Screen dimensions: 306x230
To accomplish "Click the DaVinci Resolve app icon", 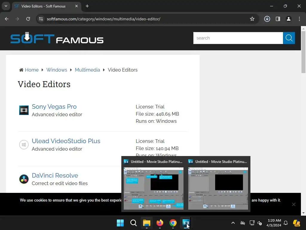I will pos(24,179).
